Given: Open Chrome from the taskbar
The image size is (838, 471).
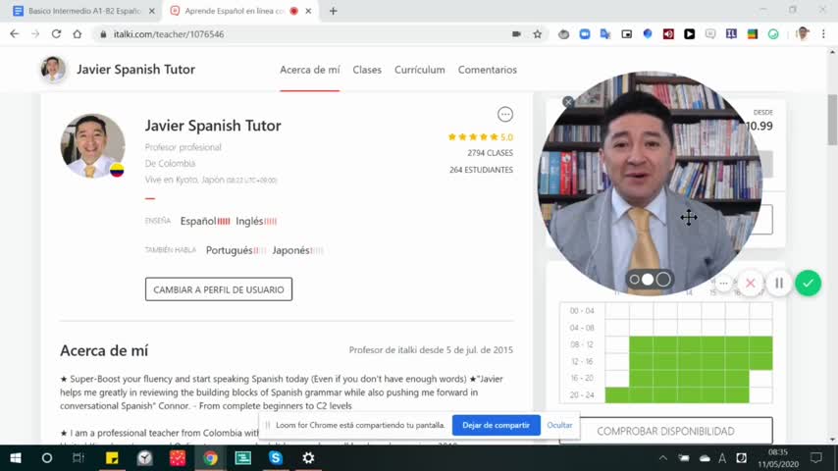Looking at the screenshot, I should click(210, 458).
